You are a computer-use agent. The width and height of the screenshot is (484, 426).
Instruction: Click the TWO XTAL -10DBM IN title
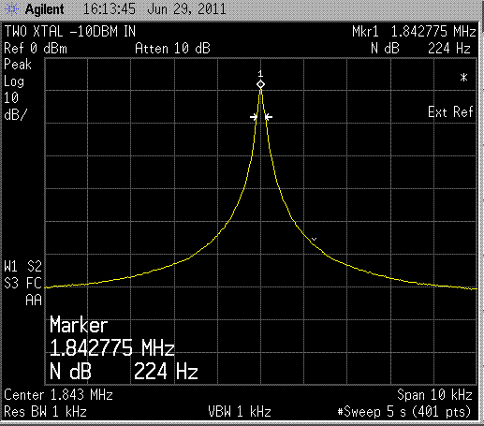(70, 32)
